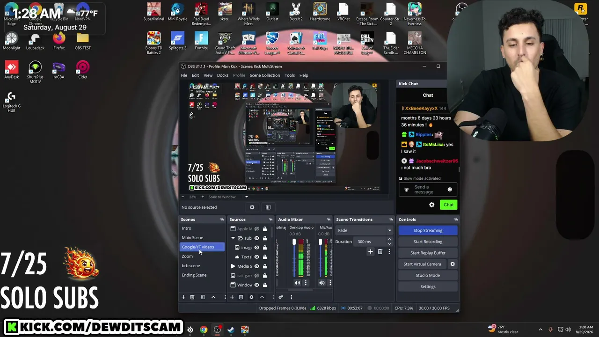The width and height of the screenshot is (599, 337).
Task: Move the selected scene up
Action: [213, 297]
